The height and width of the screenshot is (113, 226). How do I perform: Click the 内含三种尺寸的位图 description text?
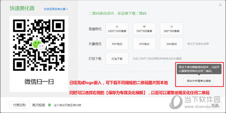pos(157,59)
